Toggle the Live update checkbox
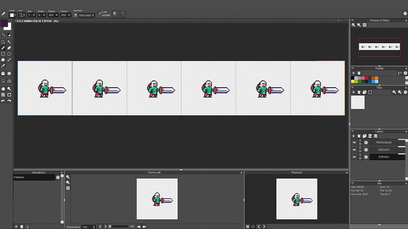The image size is (408, 229). 99,13
